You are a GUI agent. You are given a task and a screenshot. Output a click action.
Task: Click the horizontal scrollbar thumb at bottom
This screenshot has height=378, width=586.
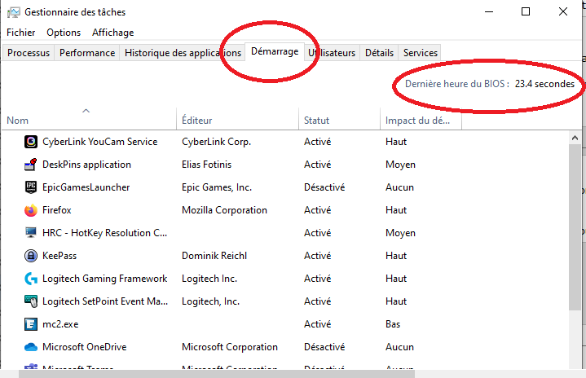tap(217, 373)
